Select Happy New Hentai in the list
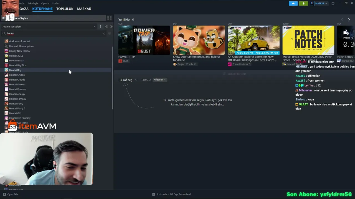Image resolution: width=355 pixels, height=199 pixels. coord(56,51)
